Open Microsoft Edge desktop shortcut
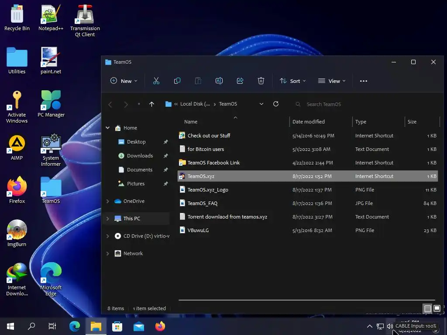Screen dimensions: 447x335 [x=51, y=280]
